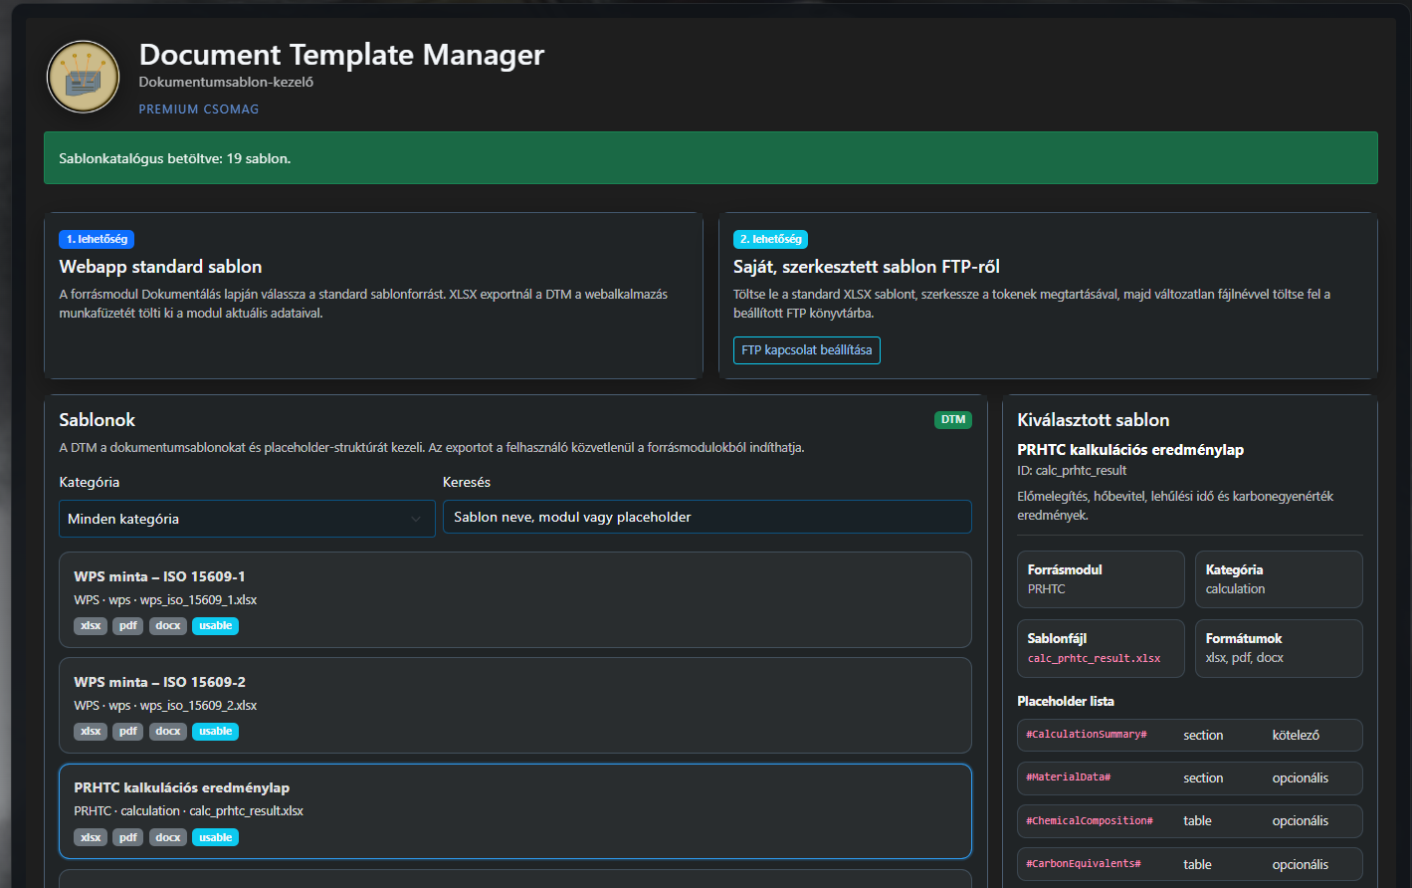Click the Forrásmodul PRHTC info tile
This screenshot has height=888, width=1412.
coord(1101,579)
